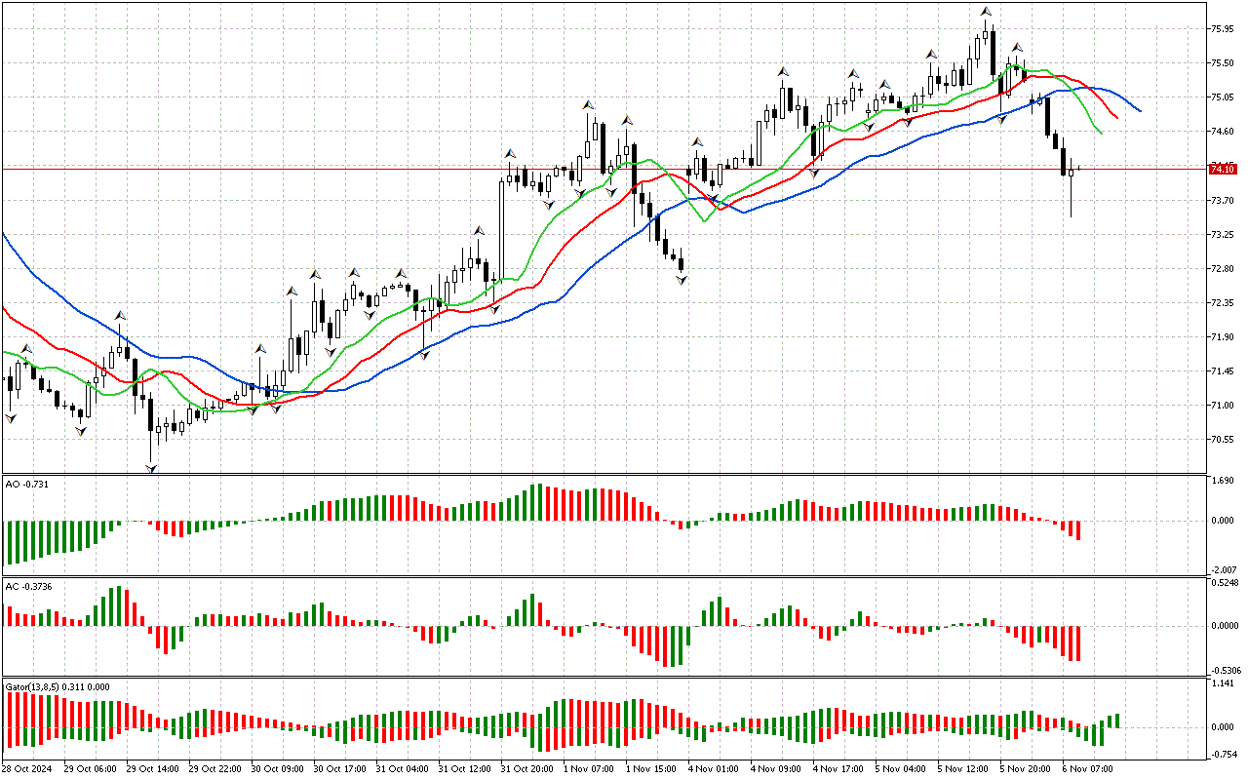
Task: Click the 75.50 price scale label
Action: (1222, 63)
